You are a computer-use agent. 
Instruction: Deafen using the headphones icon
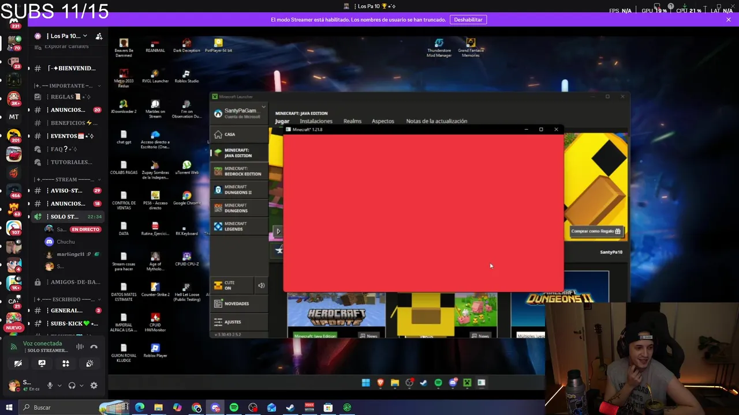click(72, 386)
